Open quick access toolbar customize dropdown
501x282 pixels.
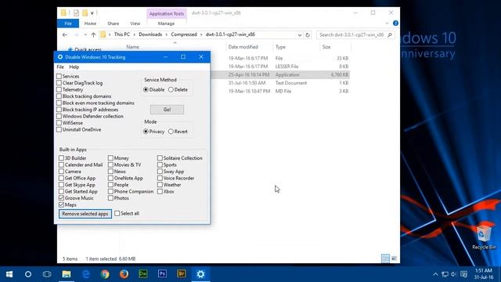pos(92,13)
